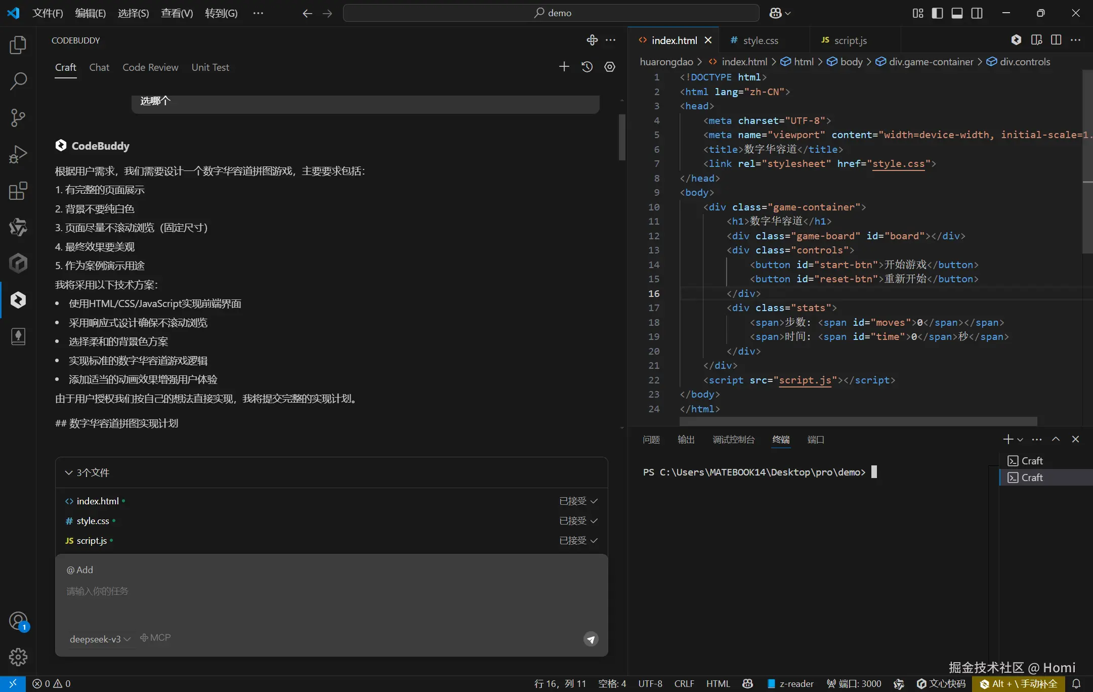This screenshot has height=692, width=1093.
Task: Open the style.css editor tab
Action: (x=760, y=40)
